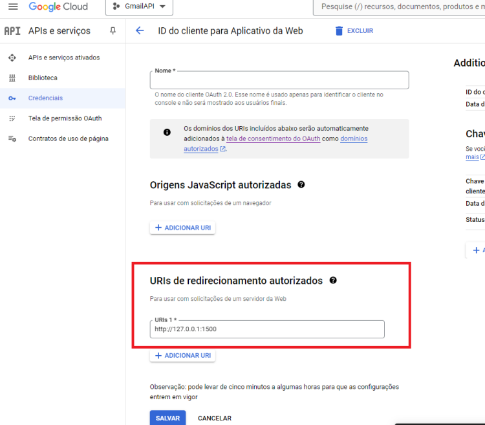Go to Google Cloud home logo
The image size is (485, 425).
[58, 6]
